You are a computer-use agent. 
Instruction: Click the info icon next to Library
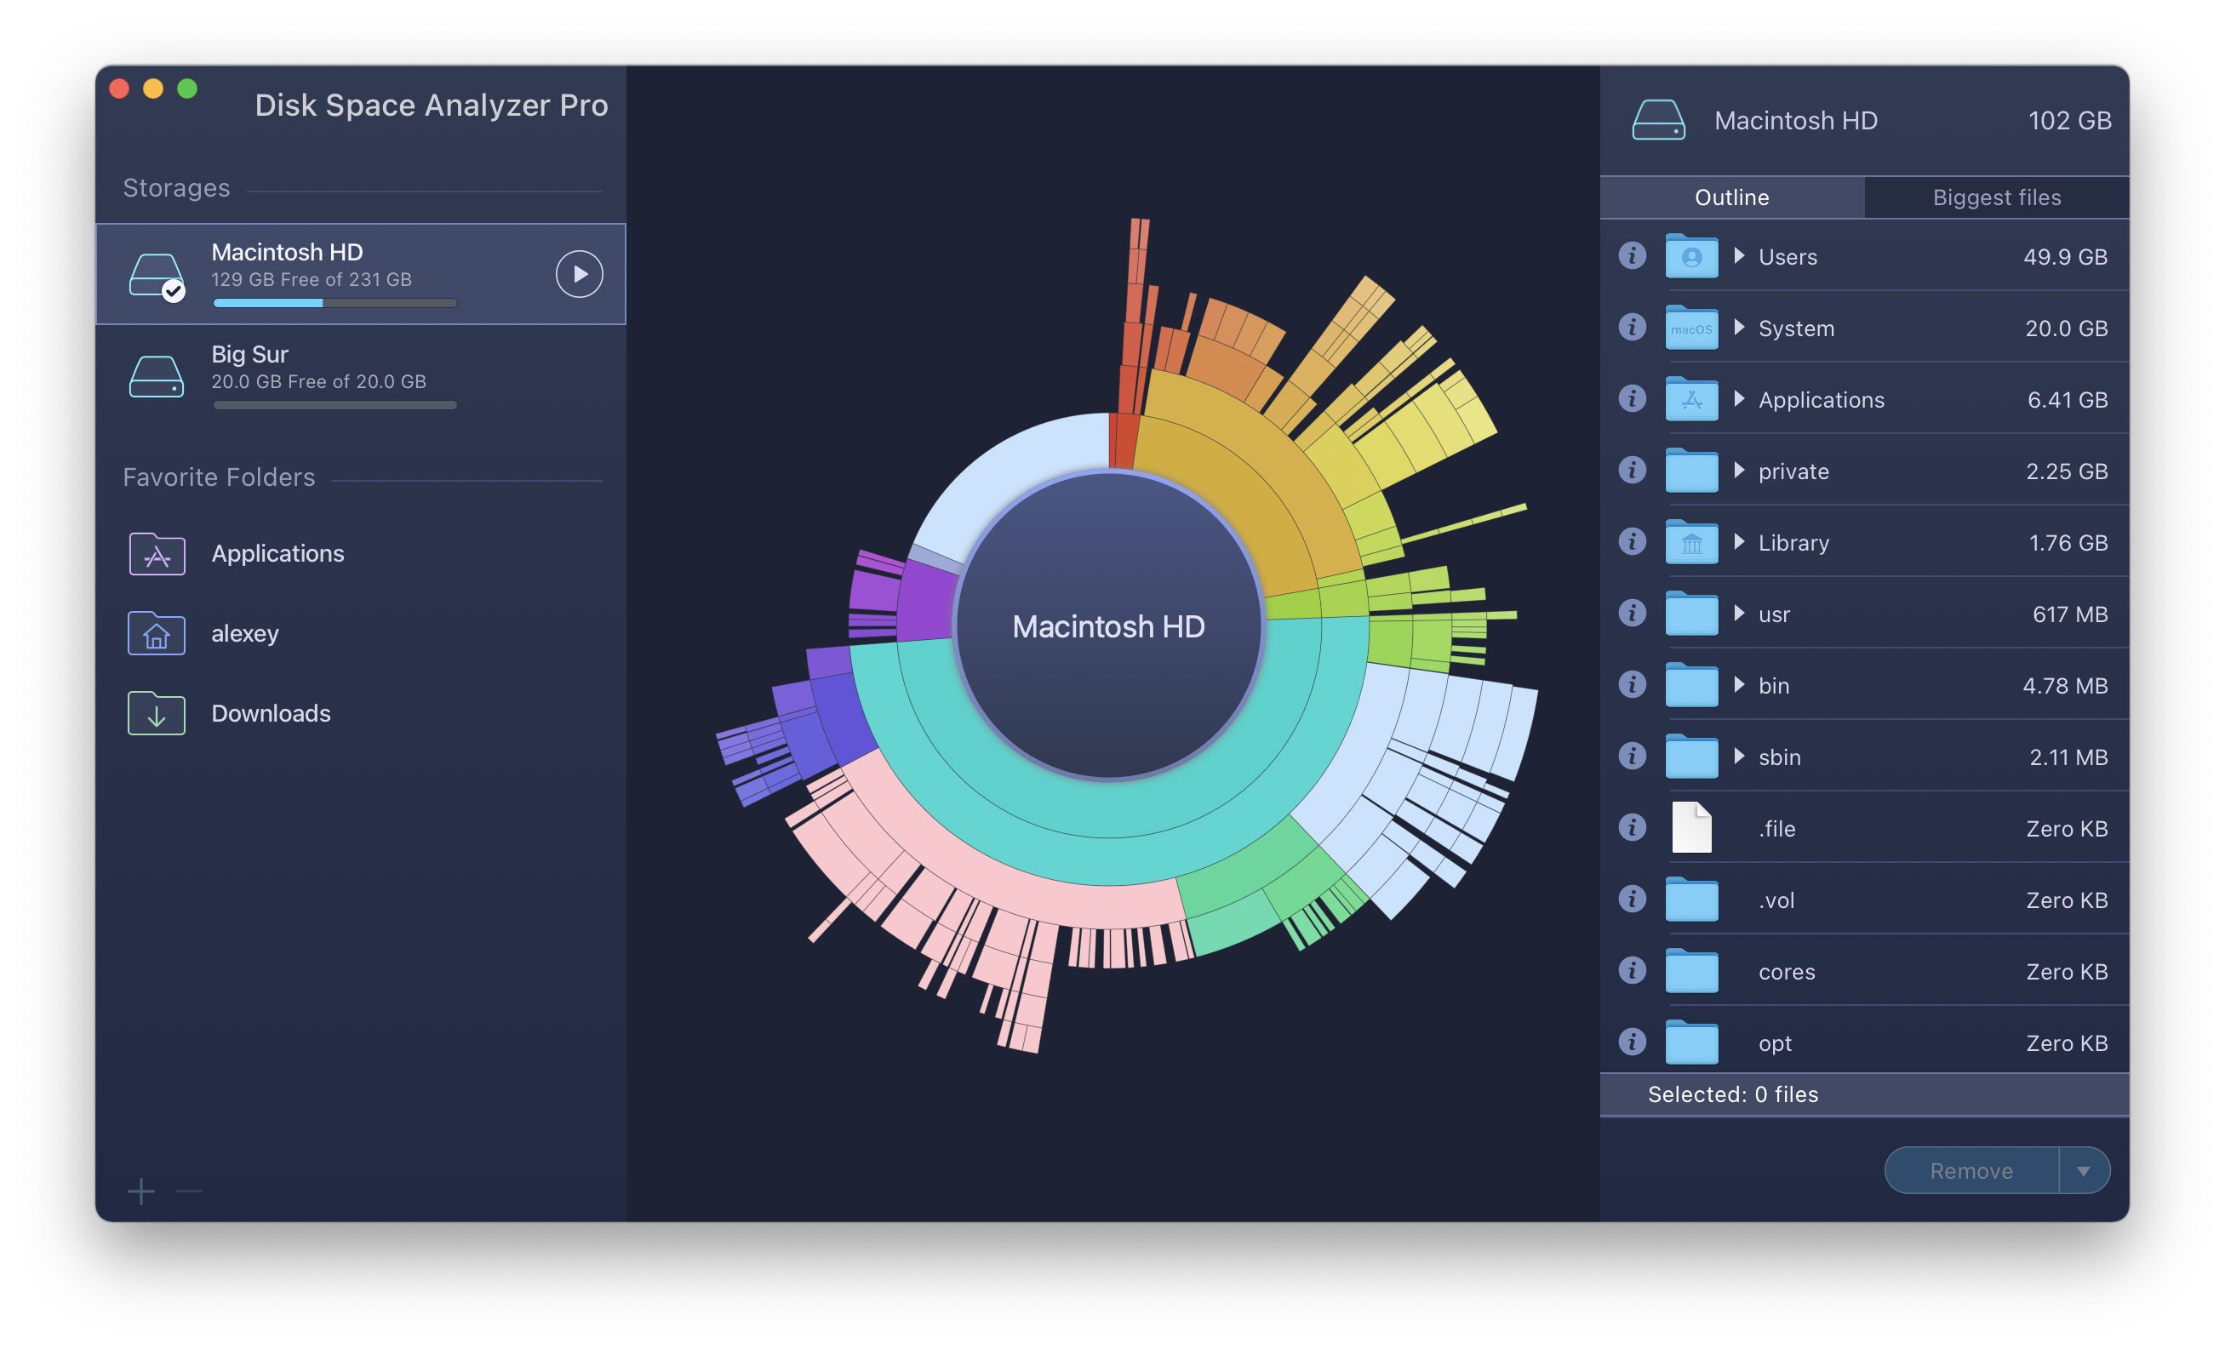1633,543
